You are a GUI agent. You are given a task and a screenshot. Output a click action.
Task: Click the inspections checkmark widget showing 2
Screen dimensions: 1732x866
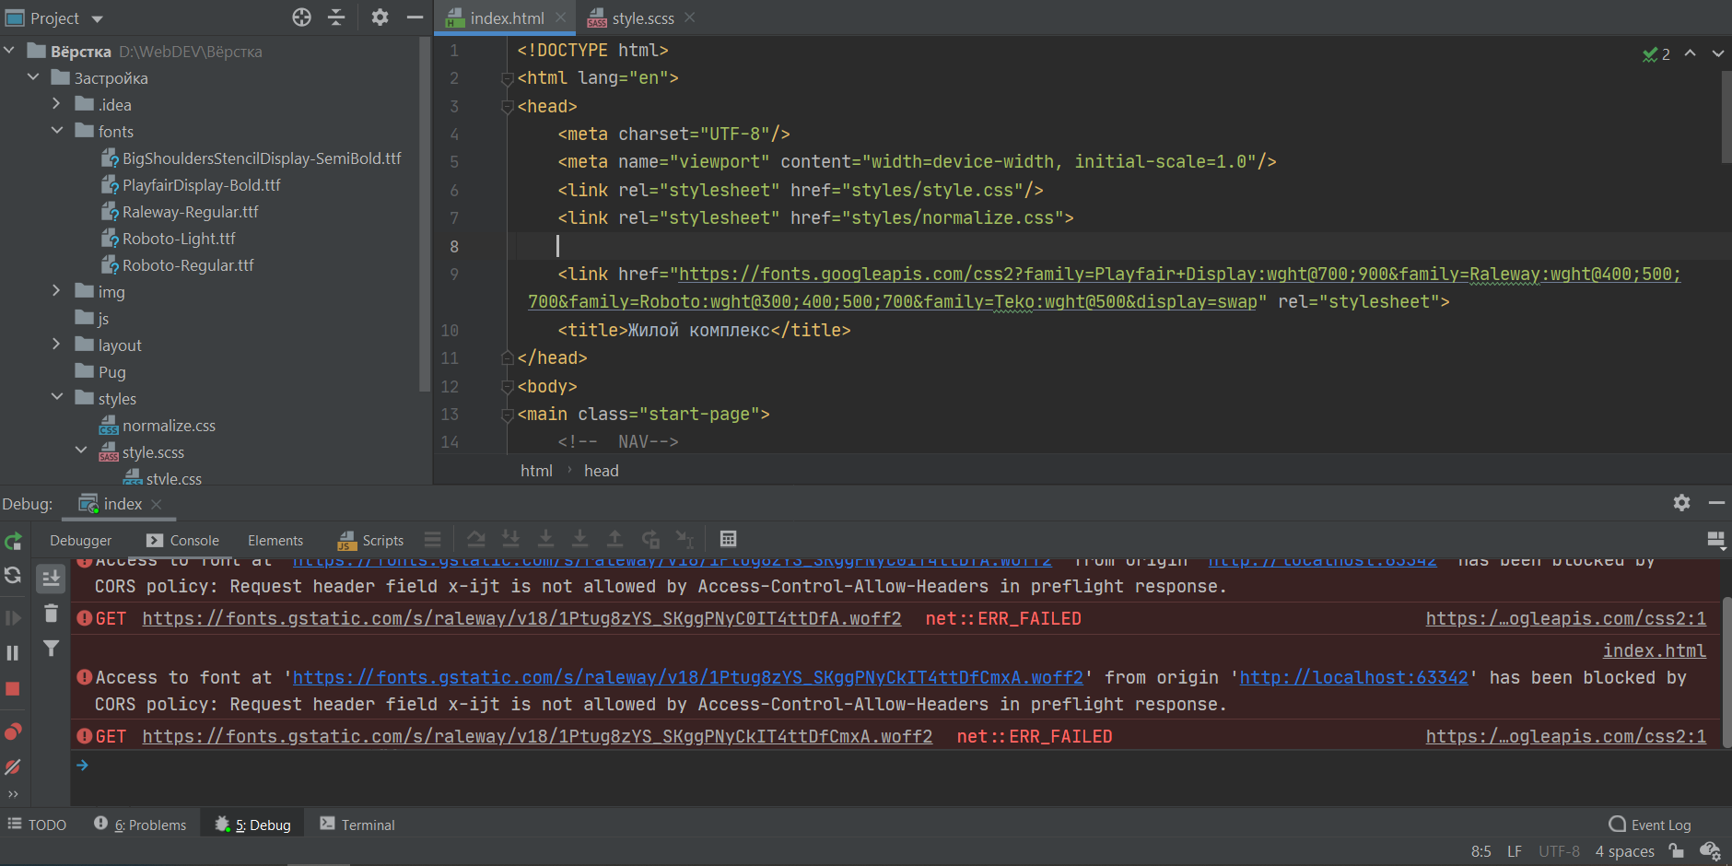click(x=1656, y=54)
